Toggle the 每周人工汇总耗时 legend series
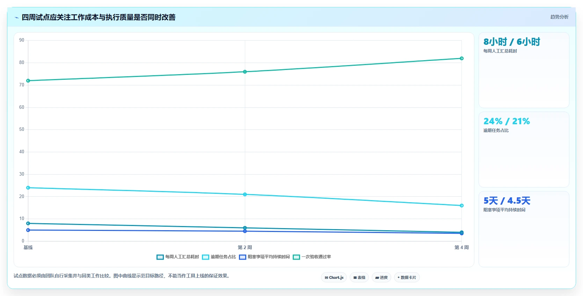This screenshot has width=583, height=296. click(x=178, y=257)
